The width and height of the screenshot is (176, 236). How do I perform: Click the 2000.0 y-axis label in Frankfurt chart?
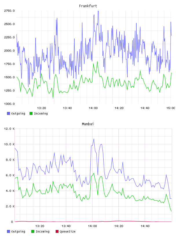[9, 51]
